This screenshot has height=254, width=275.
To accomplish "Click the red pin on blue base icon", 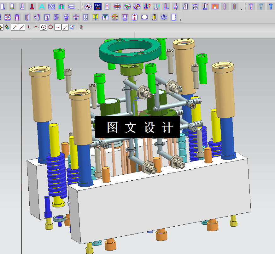I will 32,7.
